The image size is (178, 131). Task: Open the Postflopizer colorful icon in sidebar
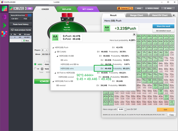4,34
